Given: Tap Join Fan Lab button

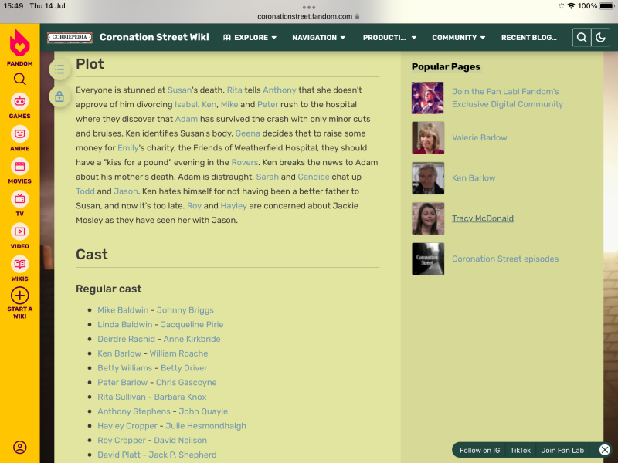Looking at the screenshot, I should coord(562,450).
